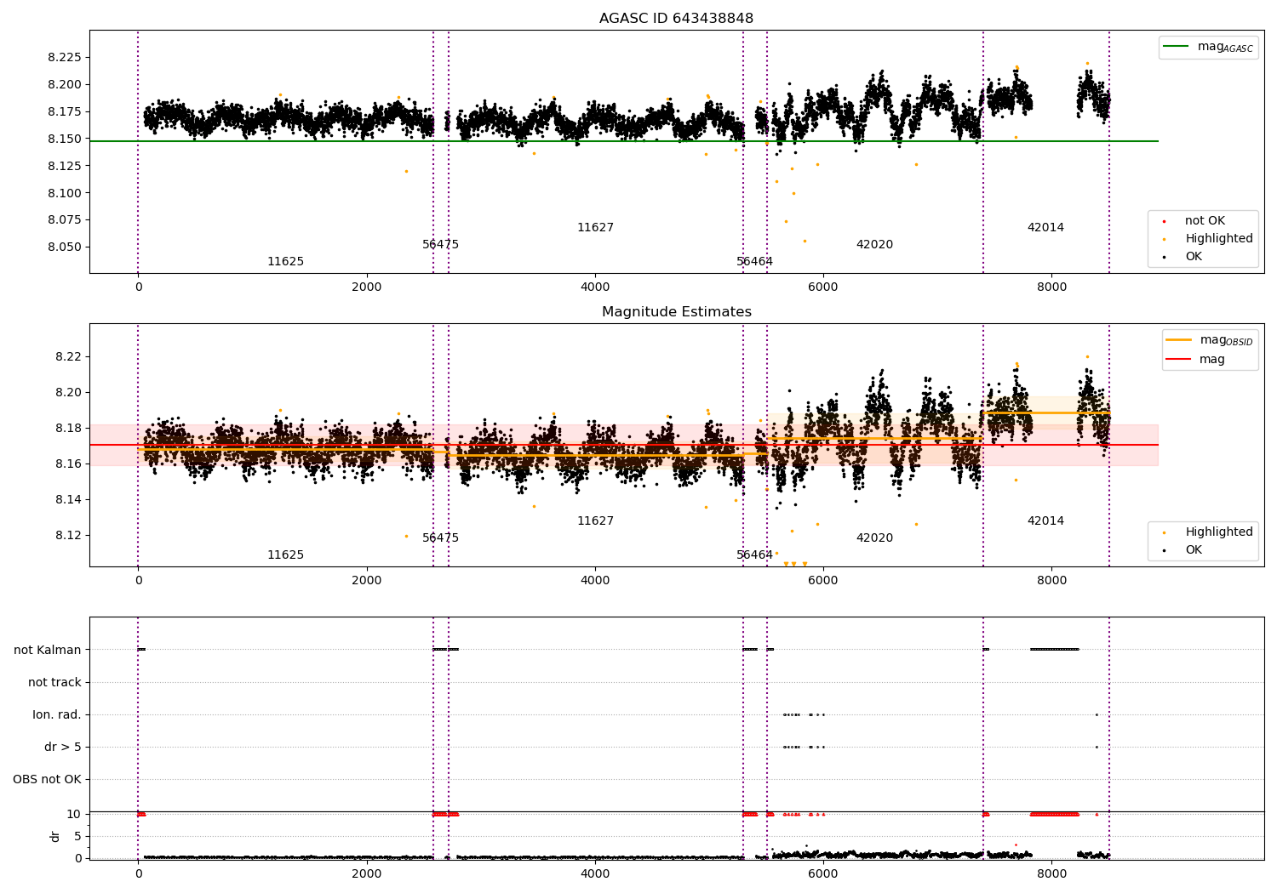Click OBSID label 11625 in Magnitude Estimates plot
The width and height of the screenshot is (1277, 893).
[x=285, y=555]
